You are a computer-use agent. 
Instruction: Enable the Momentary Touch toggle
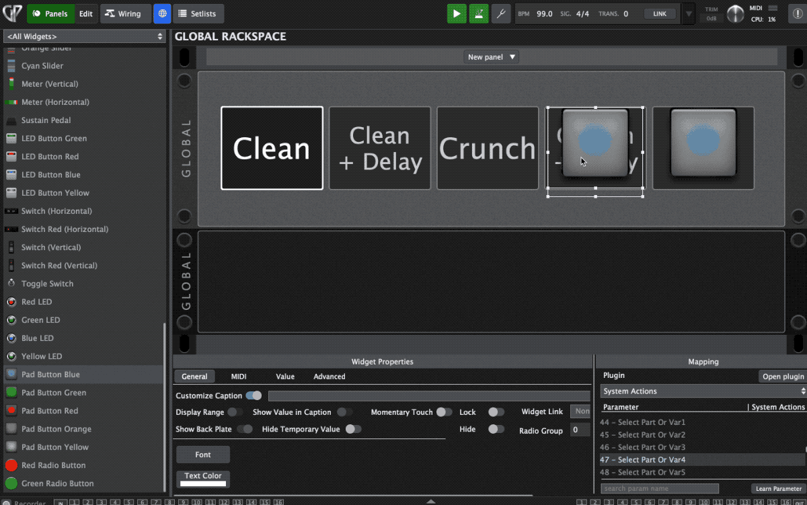[444, 412]
